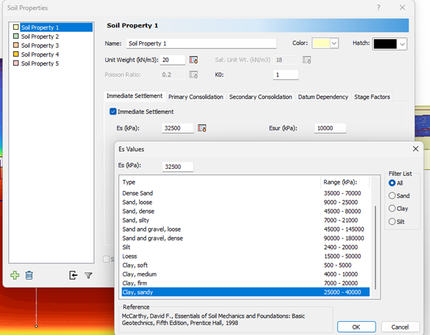Image resolution: width=430 pixels, height=335 pixels.
Task: Click the Range (kPa) column header
Action: [345, 182]
